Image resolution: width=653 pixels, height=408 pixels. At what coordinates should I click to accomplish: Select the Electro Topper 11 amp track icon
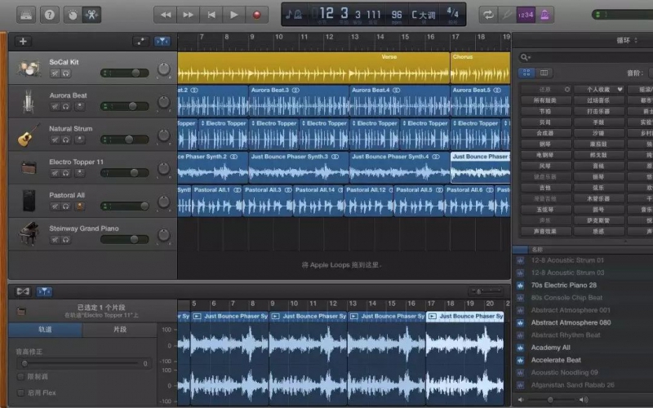pyautogui.click(x=29, y=168)
